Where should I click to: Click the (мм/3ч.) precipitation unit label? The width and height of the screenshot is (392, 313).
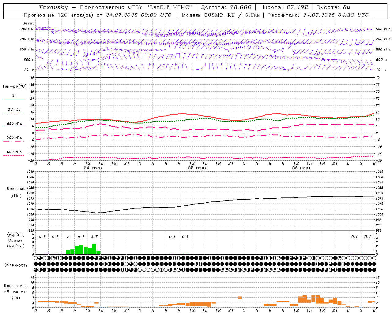(16, 234)
